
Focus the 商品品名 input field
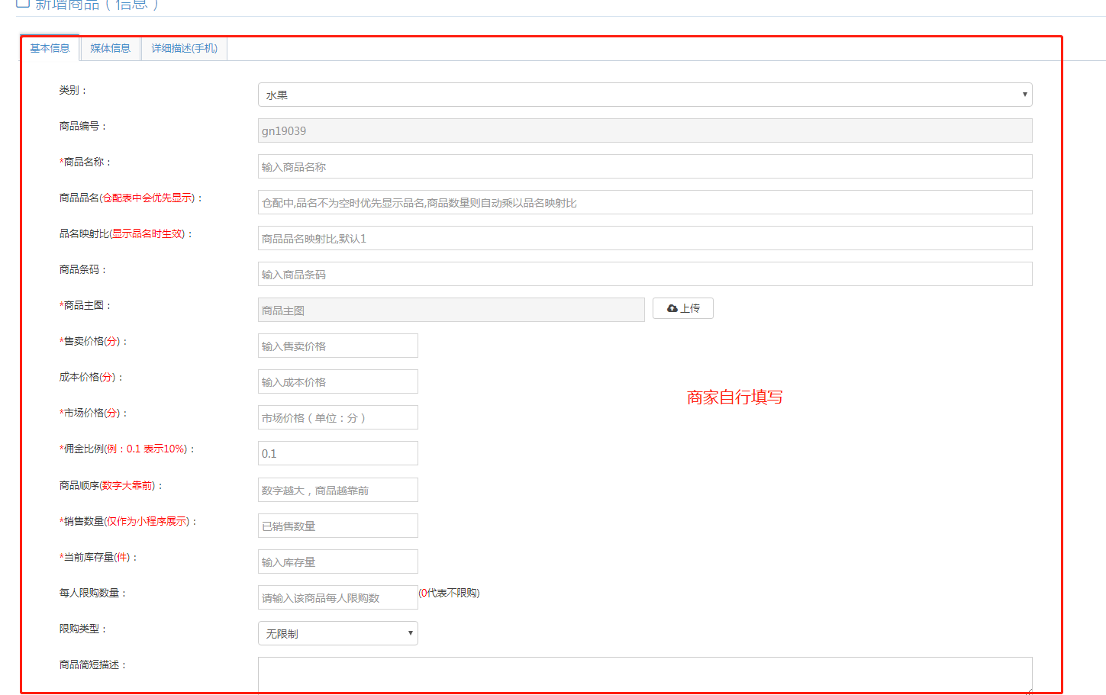click(645, 202)
